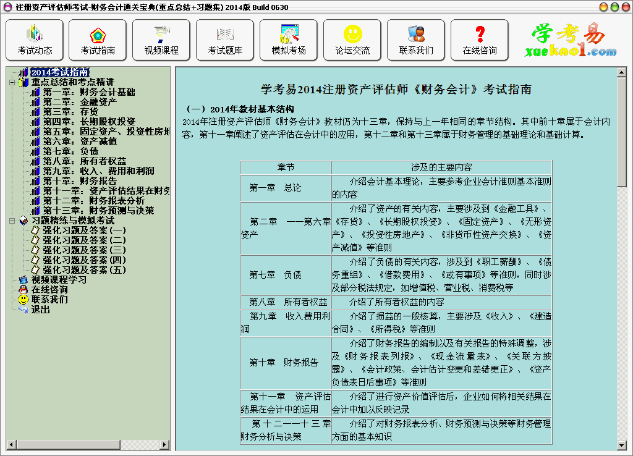This screenshot has height=456, width=633.
Task: Open 视频课程 from the toolbar
Action: 161,40
